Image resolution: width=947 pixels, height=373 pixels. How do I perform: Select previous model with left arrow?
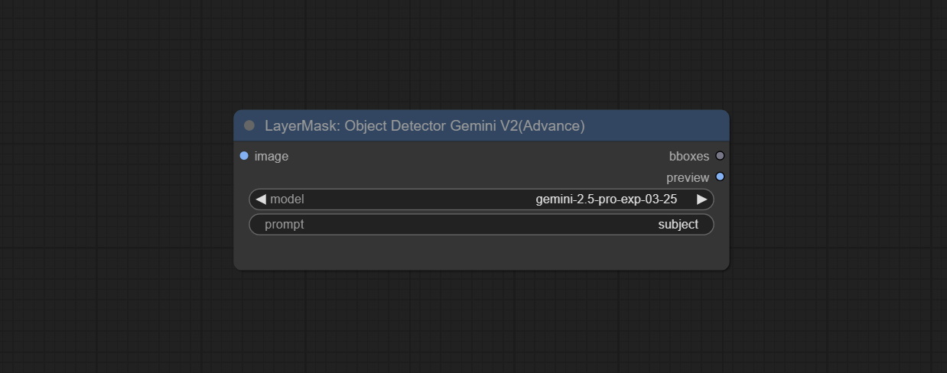tap(261, 199)
